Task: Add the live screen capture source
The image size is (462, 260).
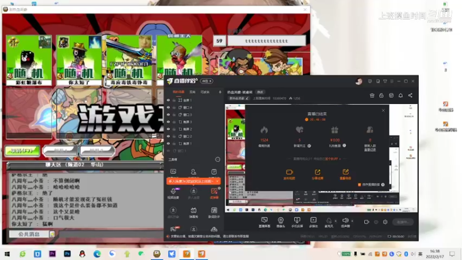Action: click(x=264, y=222)
